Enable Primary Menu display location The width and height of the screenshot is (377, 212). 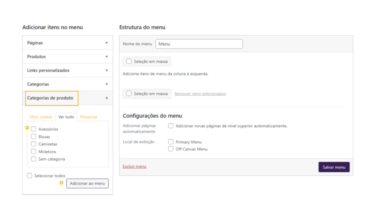[170, 142]
